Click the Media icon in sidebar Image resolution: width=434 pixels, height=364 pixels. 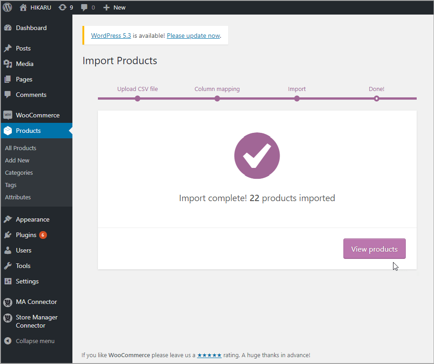pos(8,64)
